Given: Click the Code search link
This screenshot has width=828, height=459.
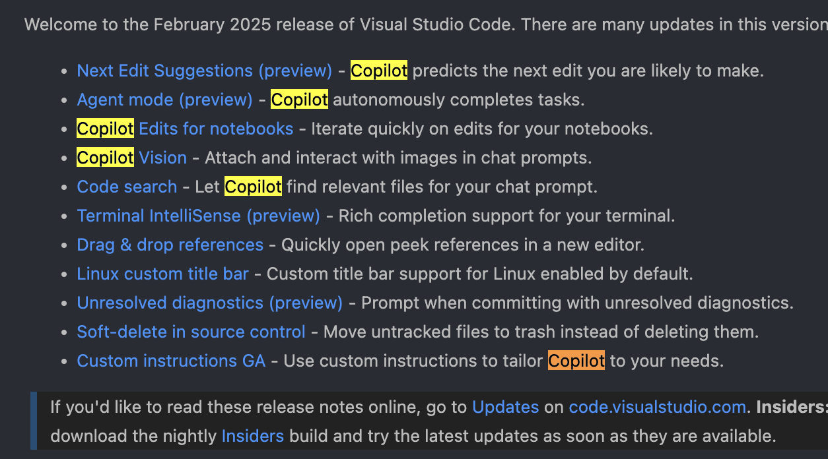Looking at the screenshot, I should click(127, 187).
